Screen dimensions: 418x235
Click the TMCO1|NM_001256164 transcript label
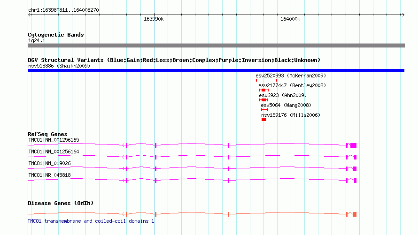pyautogui.click(x=54, y=152)
